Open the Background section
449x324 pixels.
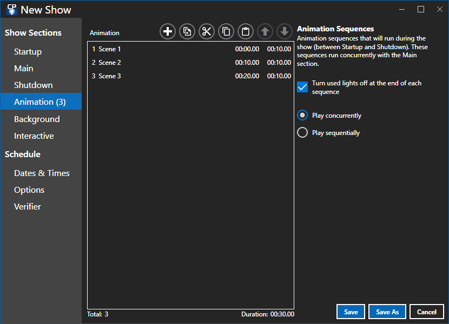41,119
